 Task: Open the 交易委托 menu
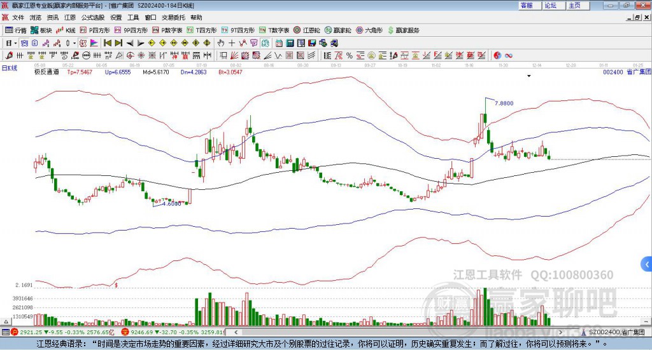pyautogui.click(x=173, y=17)
